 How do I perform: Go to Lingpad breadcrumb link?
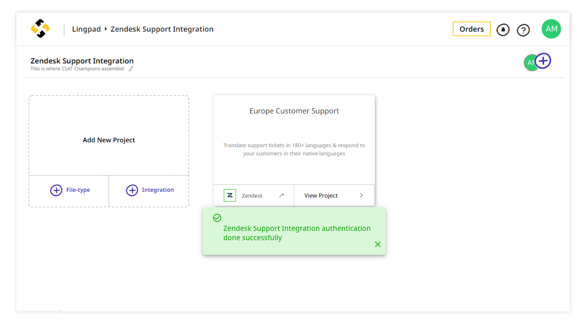[86, 29]
